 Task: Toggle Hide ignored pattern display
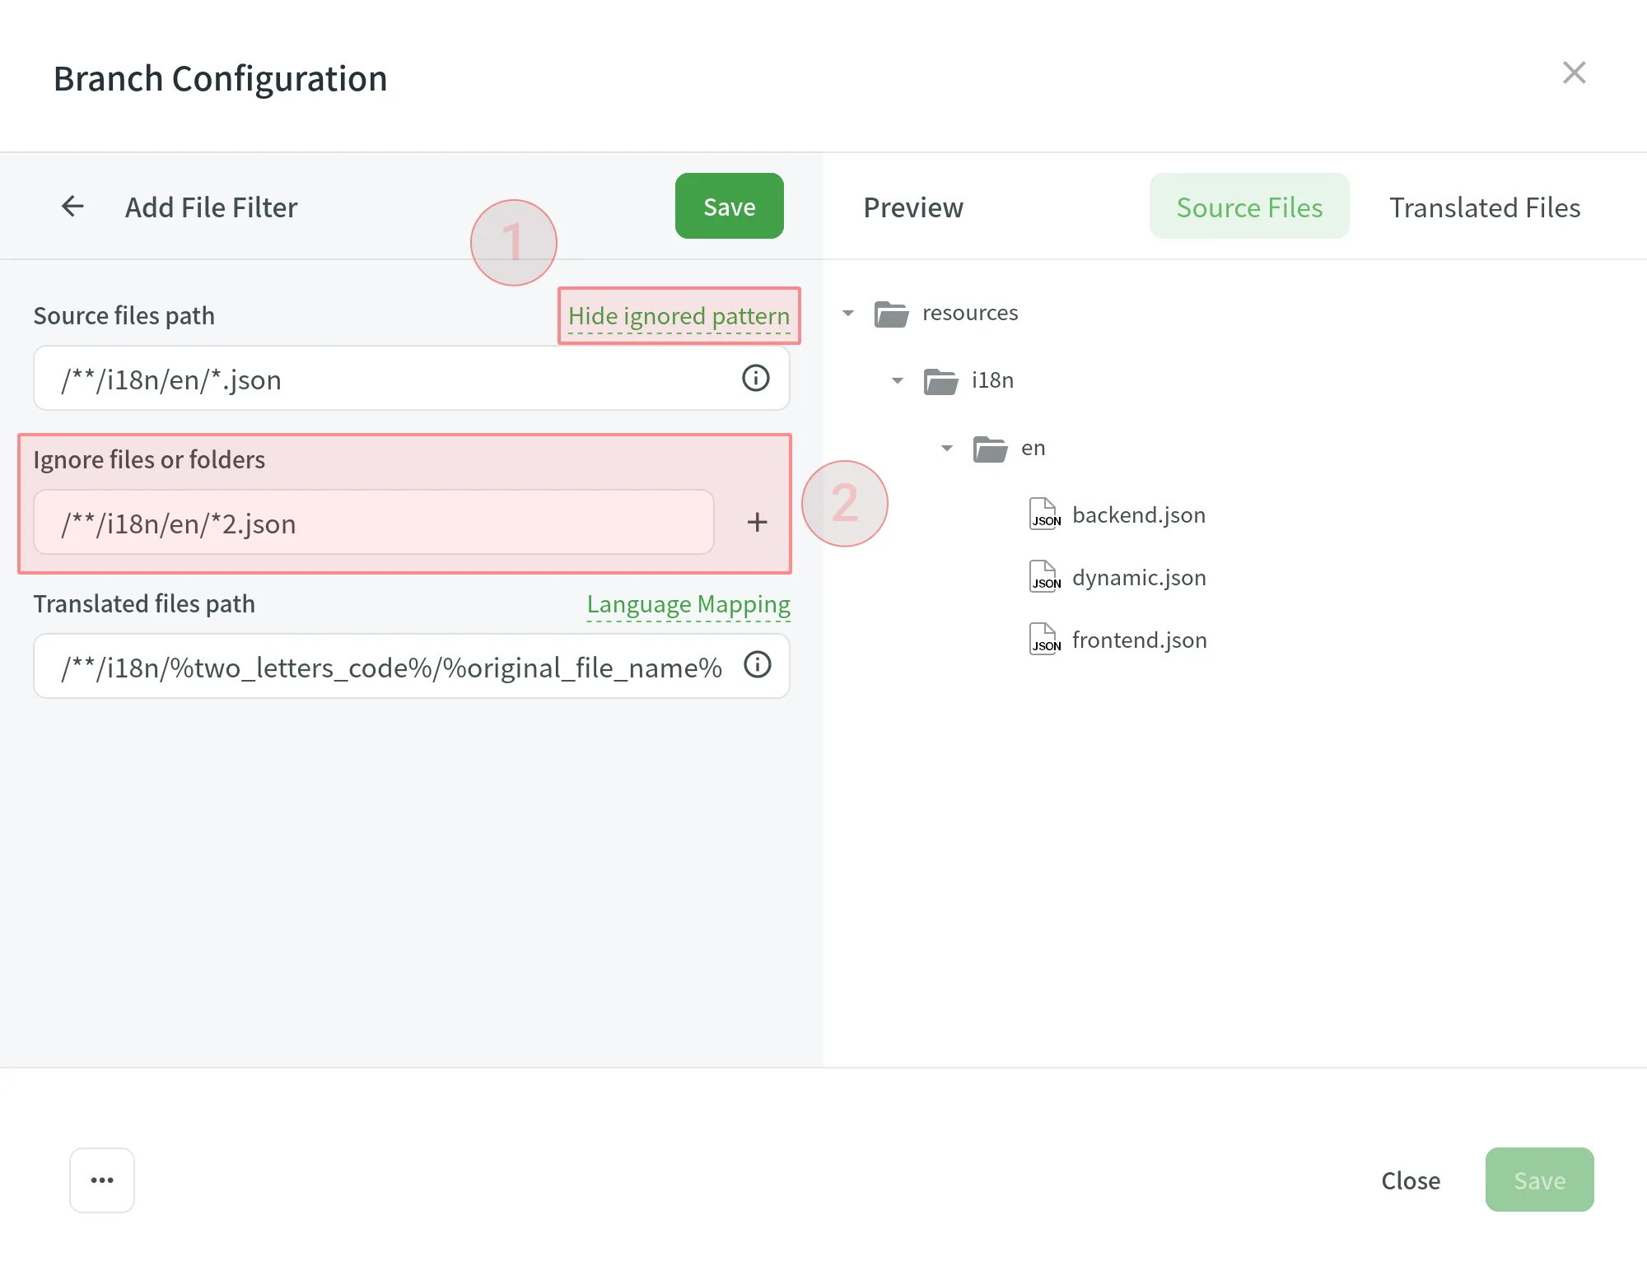coord(679,315)
